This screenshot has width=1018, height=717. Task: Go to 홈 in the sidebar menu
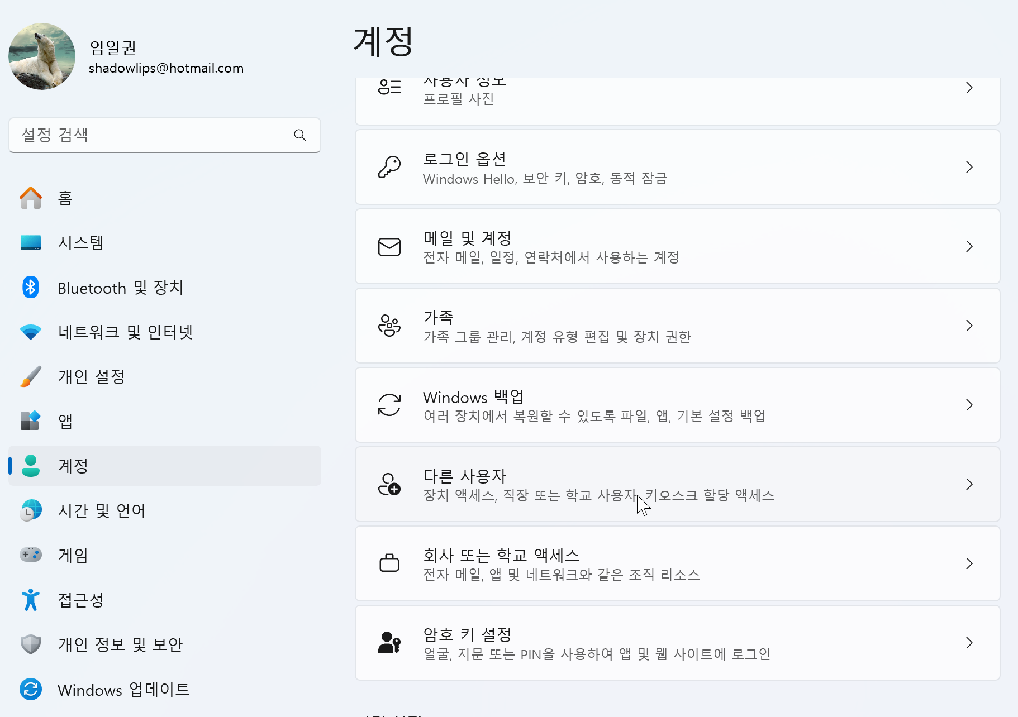click(165, 198)
